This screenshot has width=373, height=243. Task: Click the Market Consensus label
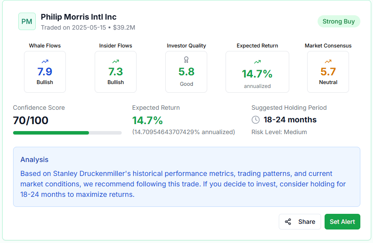coord(328,46)
